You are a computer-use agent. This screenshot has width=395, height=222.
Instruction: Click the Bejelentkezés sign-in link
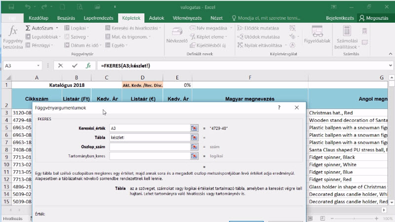click(340, 18)
